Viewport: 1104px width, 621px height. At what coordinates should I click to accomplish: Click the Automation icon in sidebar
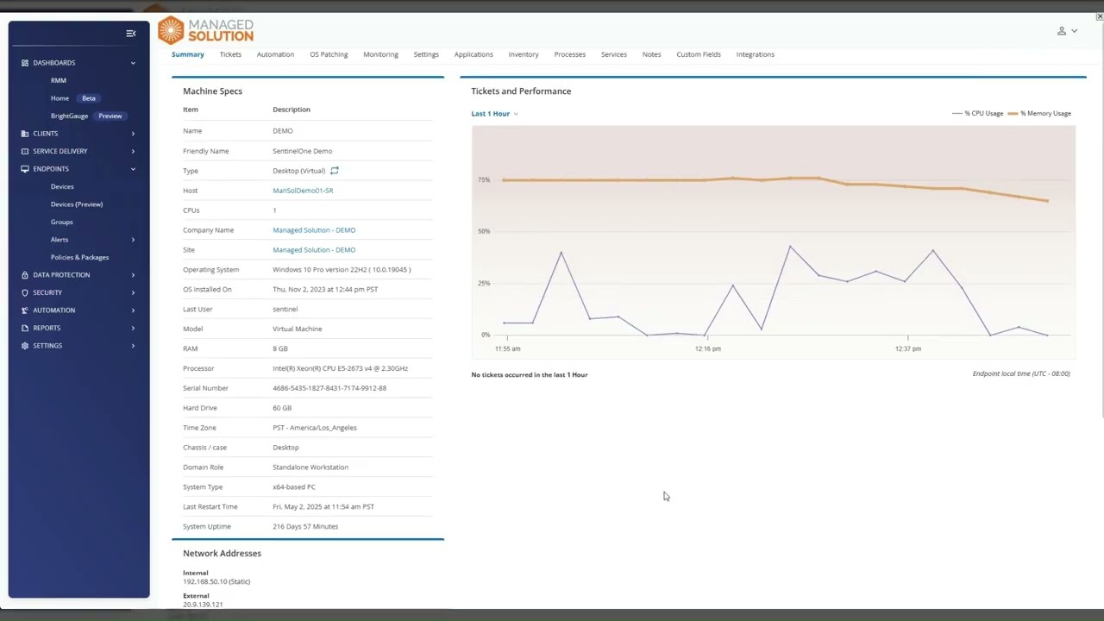pyautogui.click(x=25, y=310)
